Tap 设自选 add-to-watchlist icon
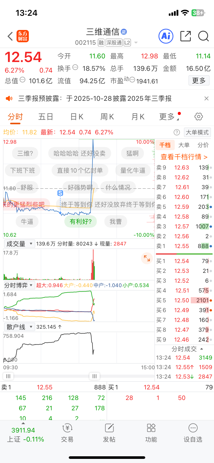 pyautogui.click(x=193, y=433)
